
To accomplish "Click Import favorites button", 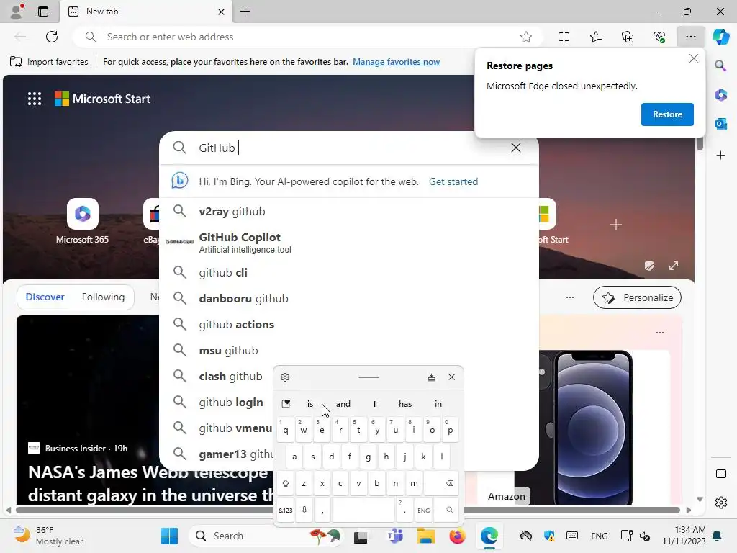I will 49,62.
